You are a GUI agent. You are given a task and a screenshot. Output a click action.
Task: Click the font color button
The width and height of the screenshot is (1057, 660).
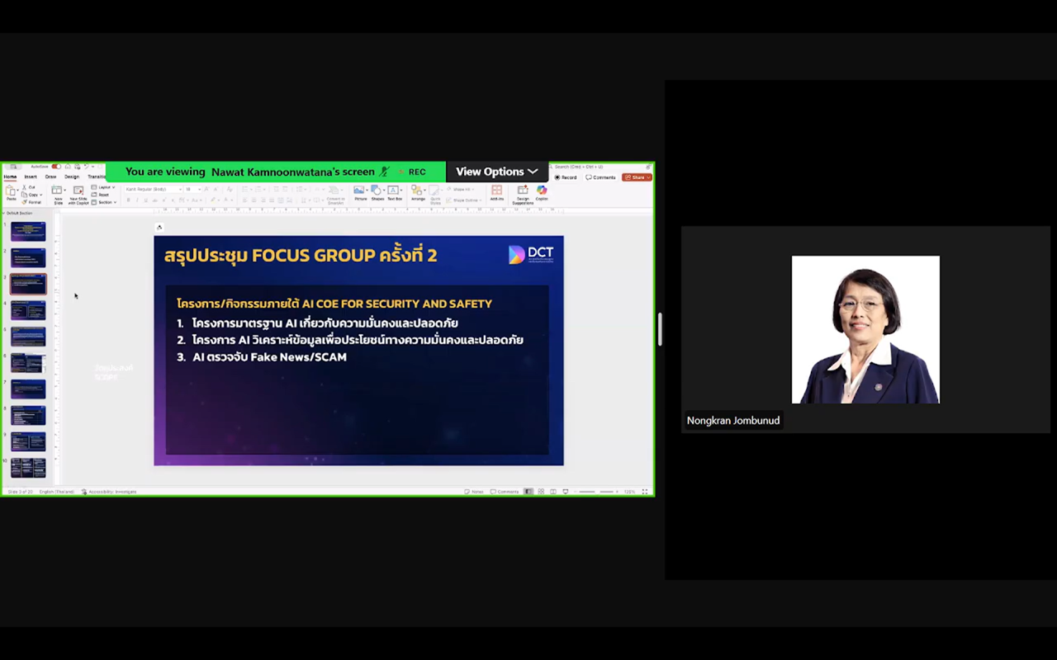click(228, 200)
